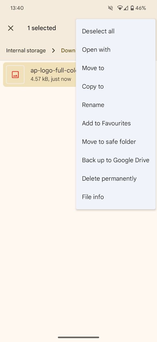
Task: Expand the breadcrumb chevron after Internal storage
Action: (53, 50)
